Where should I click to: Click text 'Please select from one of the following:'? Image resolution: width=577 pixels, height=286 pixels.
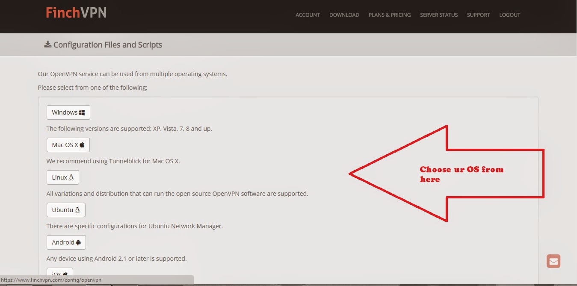[x=92, y=88]
